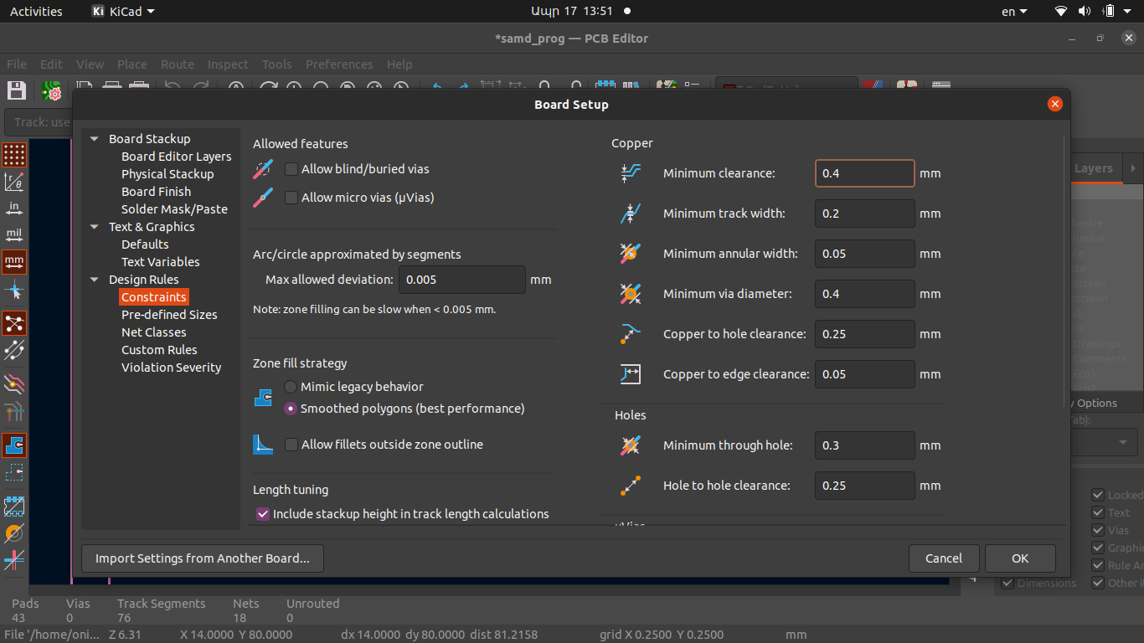This screenshot has height=643, width=1144.
Task: Click the minimum clearance icon
Action: [631, 173]
